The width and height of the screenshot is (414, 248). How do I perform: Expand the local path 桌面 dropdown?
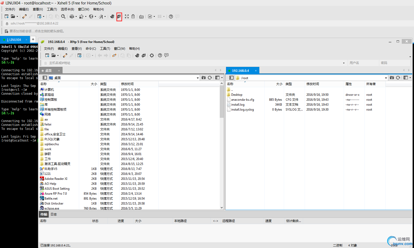(x=198, y=78)
